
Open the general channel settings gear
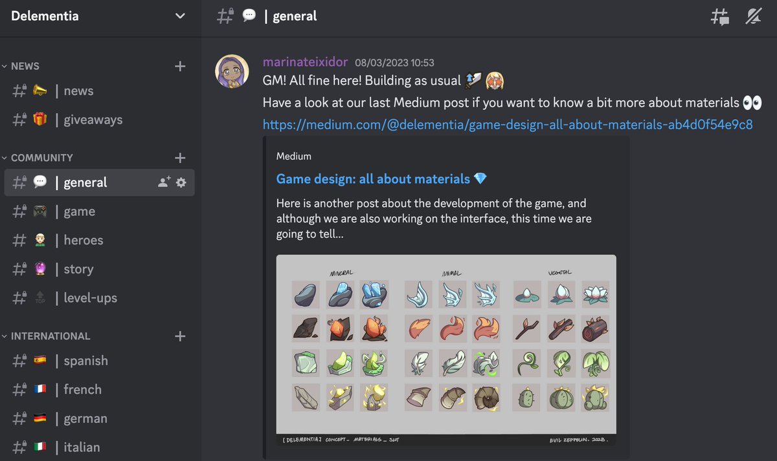(x=181, y=182)
